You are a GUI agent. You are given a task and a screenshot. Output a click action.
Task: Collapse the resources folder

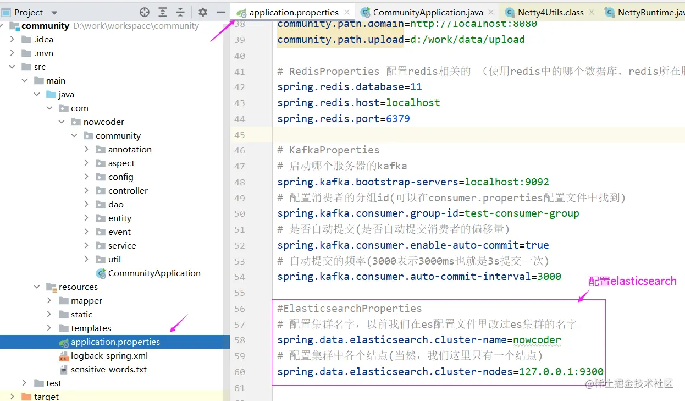click(x=37, y=287)
